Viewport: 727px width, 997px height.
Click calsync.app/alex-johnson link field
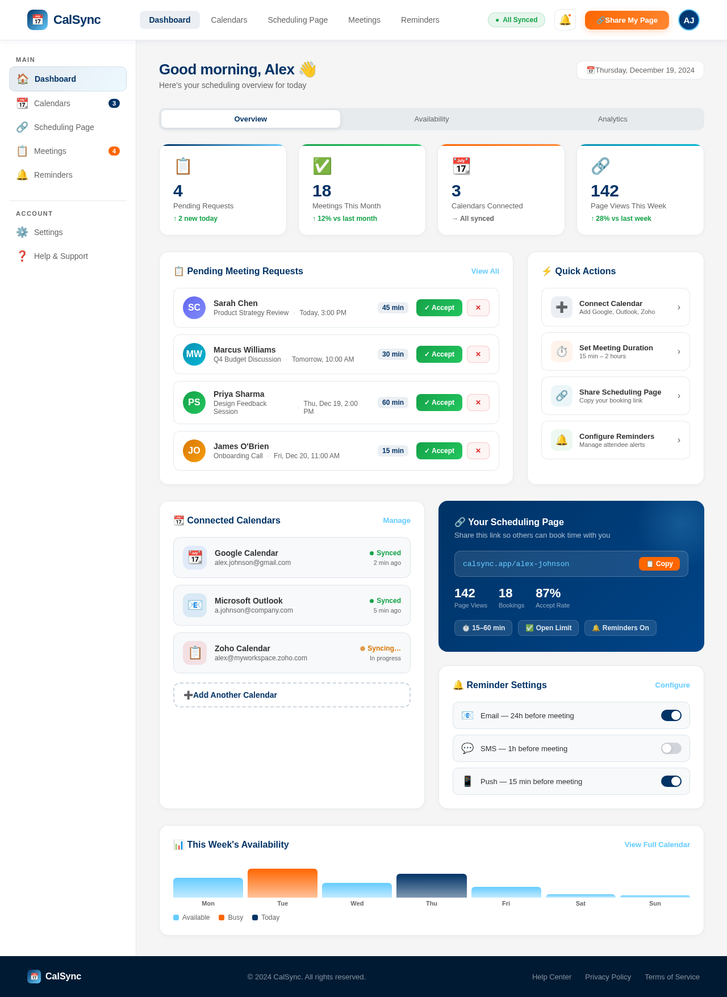coord(571,564)
